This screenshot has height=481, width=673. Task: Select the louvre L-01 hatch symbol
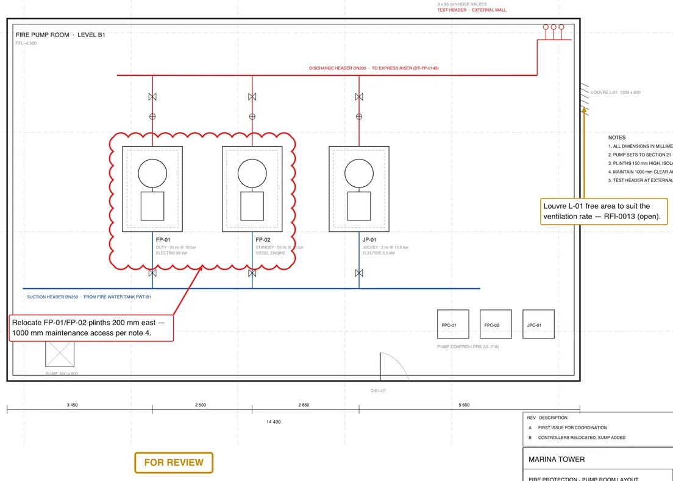coord(584,99)
